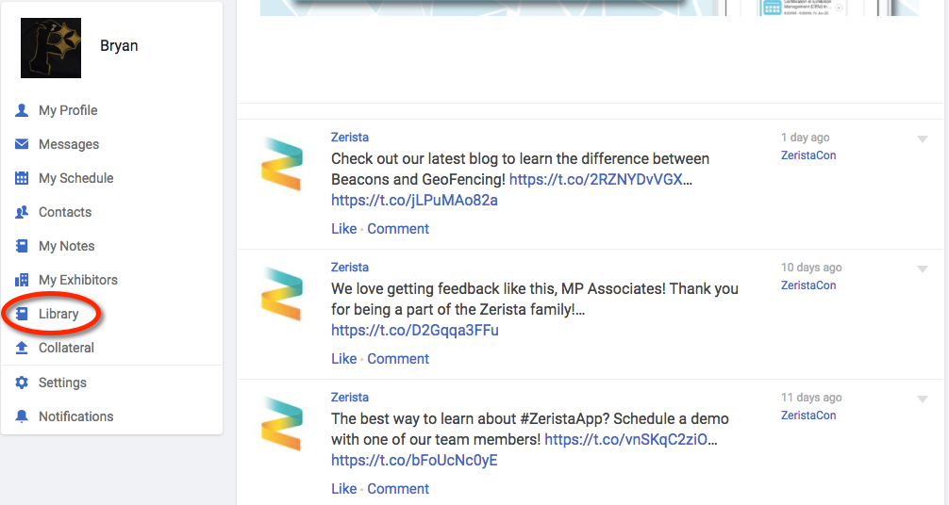Open the Library menu item
949x505 pixels.
(x=58, y=314)
